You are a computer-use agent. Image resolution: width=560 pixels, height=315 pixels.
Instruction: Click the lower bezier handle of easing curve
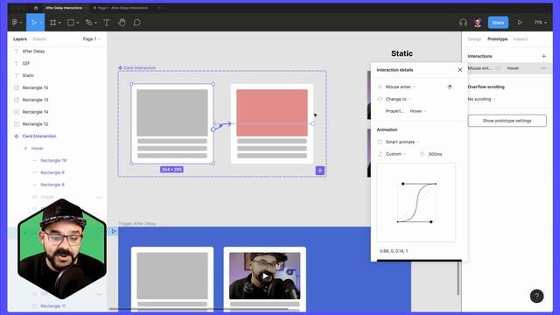tap(431, 221)
